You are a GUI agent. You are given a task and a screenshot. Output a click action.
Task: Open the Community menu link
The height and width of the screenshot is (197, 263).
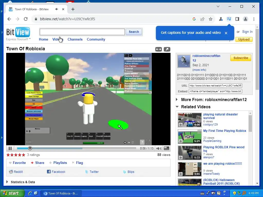(x=96, y=39)
